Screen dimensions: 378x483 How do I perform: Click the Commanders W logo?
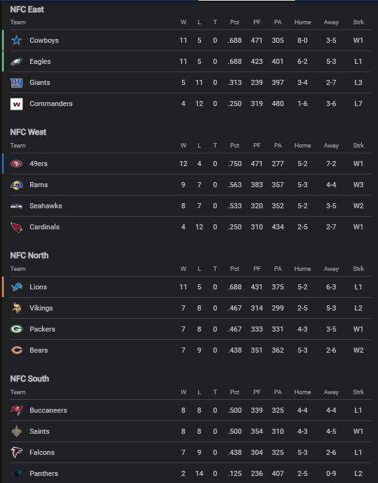pos(17,103)
